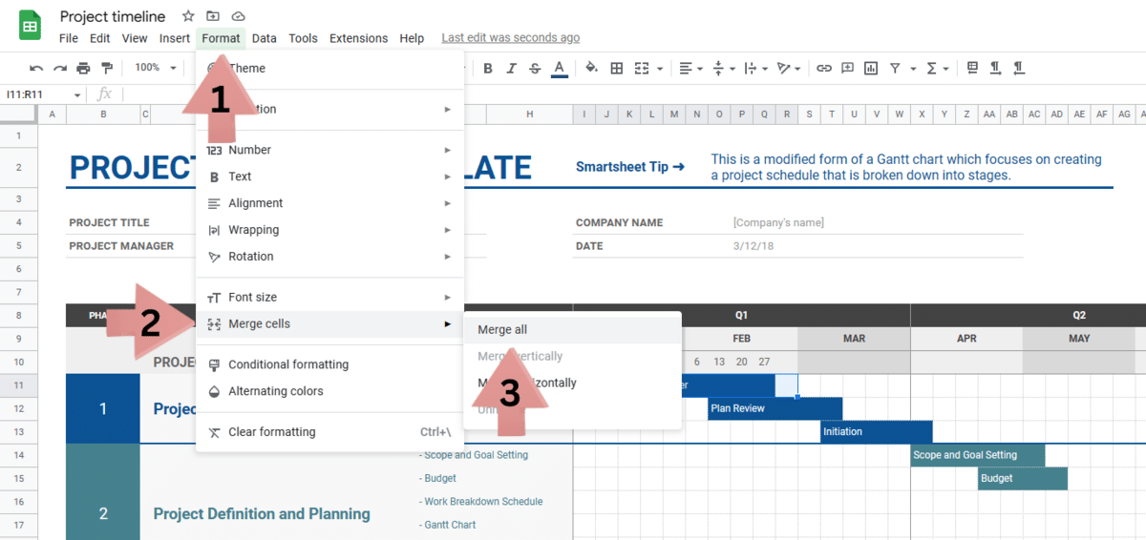Click the Undo icon in toolbar
The image size is (1146, 540).
36,68
